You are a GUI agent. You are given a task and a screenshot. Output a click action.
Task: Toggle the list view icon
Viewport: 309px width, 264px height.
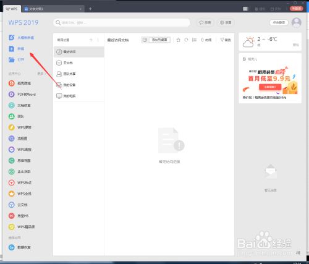coord(194,40)
